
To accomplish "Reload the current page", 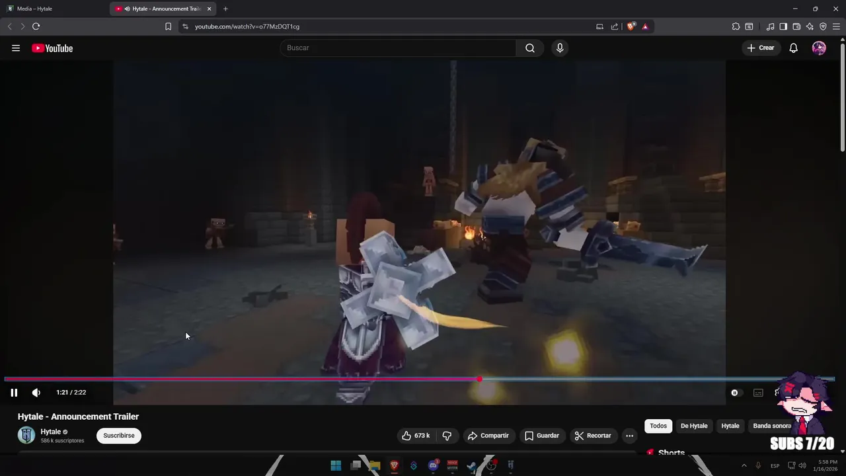I will pos(36,26).
